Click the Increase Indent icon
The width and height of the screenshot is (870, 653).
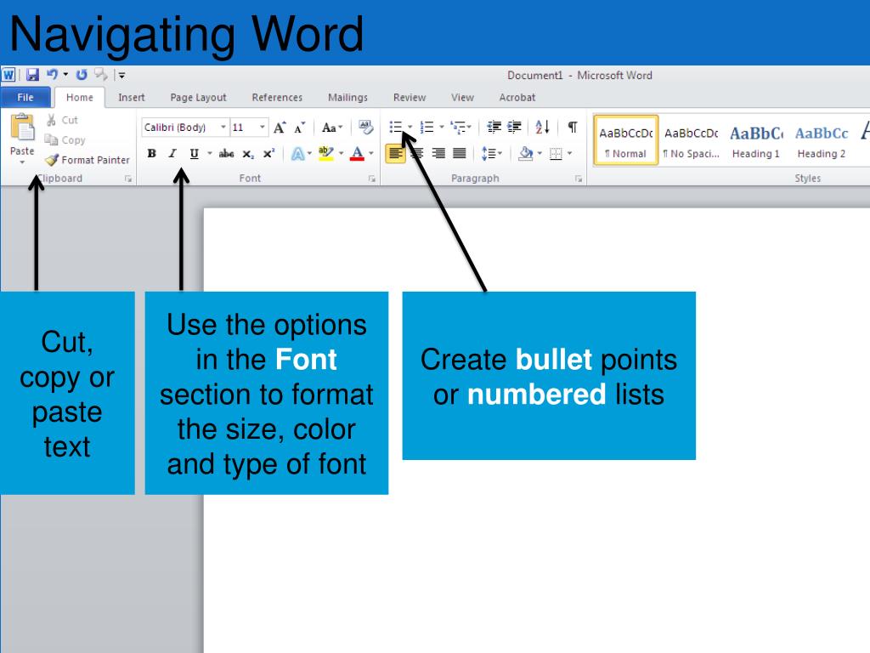click(514, 128)
